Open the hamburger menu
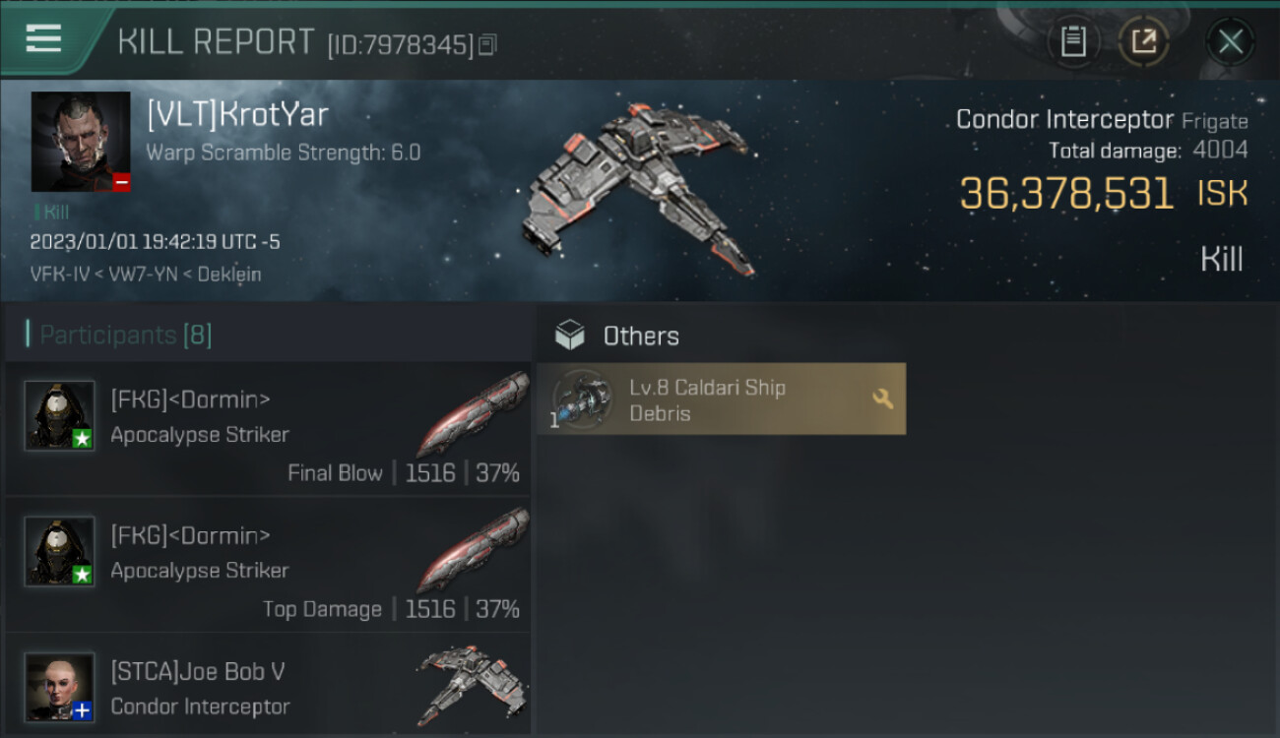The image size is (1280, 738). coord(43,39)
